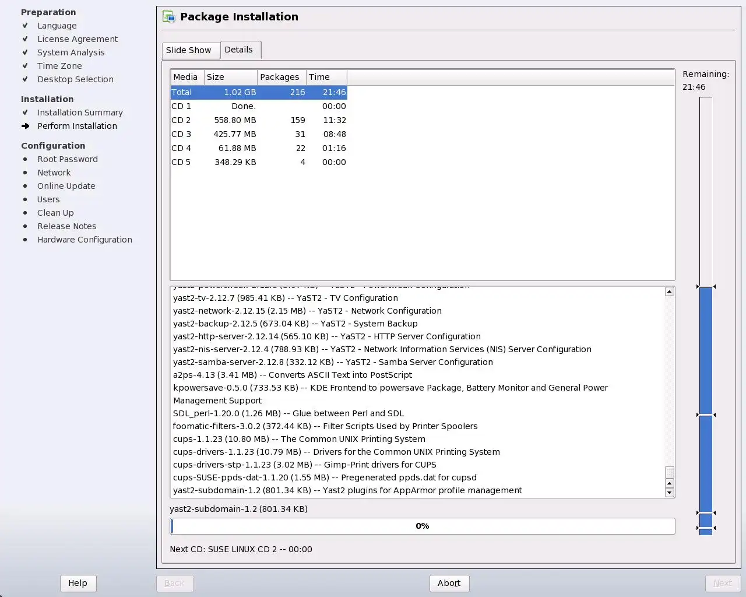This screenshot has height=597, width=746.
Task: Click the Abort button
Action: pyautogui.click(x=449, y=583)
